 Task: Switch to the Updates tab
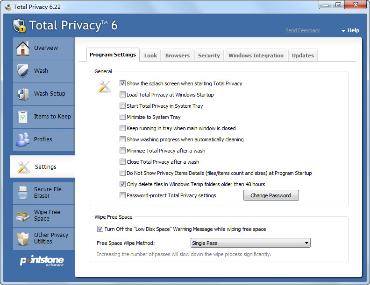303,56
